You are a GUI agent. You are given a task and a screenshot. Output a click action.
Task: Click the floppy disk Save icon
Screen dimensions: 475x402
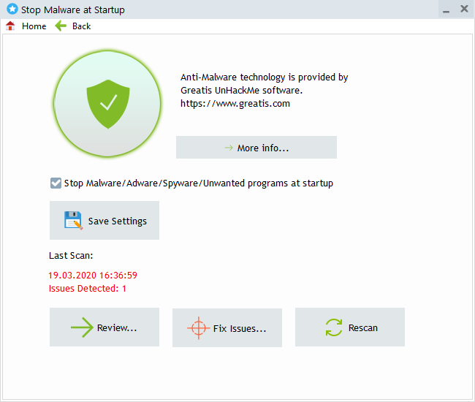(73, 221)
